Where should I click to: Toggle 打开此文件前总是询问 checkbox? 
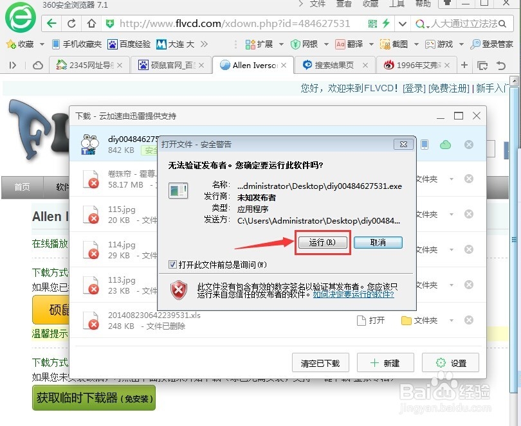172,264
